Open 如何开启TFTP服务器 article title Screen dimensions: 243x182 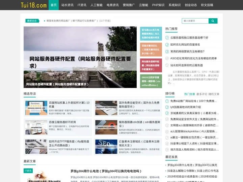coord(69,143)
